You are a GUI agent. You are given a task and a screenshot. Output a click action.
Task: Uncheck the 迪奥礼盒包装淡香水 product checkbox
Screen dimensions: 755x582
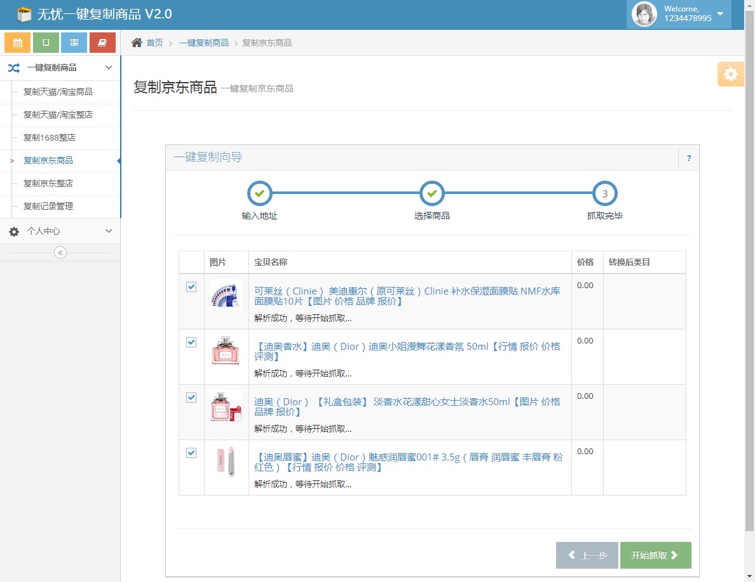click(x=191, y=398)
